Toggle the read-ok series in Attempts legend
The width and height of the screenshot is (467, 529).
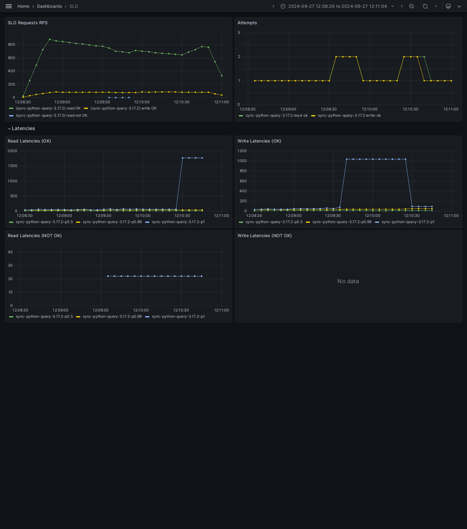tap(276, 115)
